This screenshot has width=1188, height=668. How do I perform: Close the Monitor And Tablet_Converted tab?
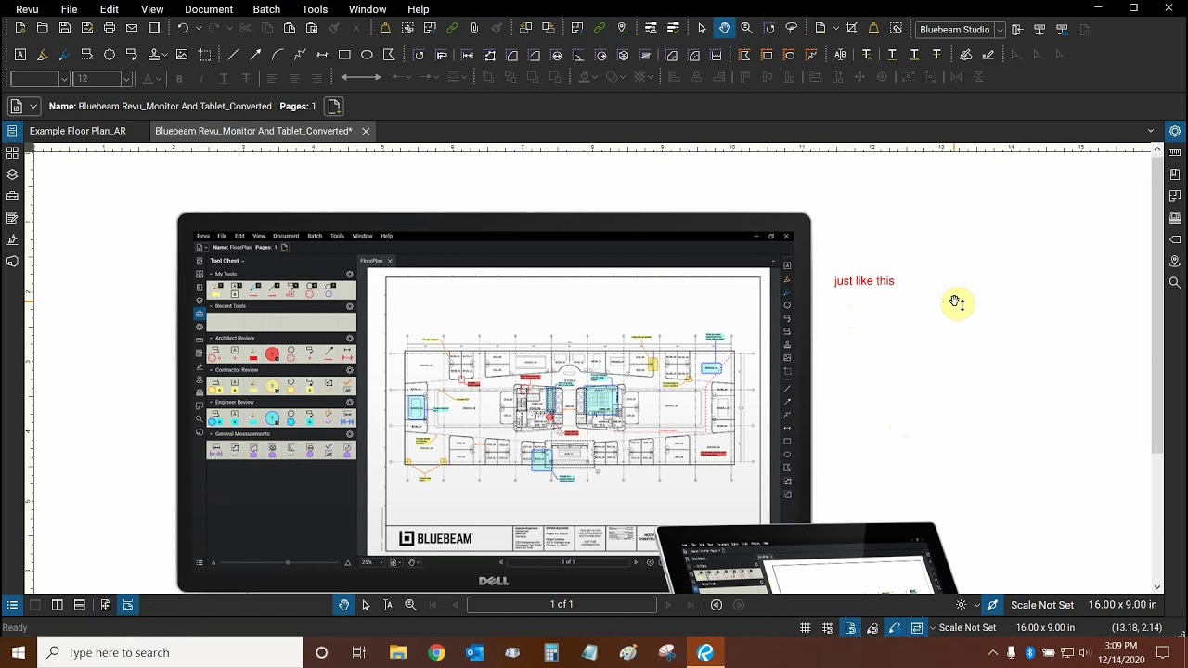pyautogui.click(x=366, y=131)
